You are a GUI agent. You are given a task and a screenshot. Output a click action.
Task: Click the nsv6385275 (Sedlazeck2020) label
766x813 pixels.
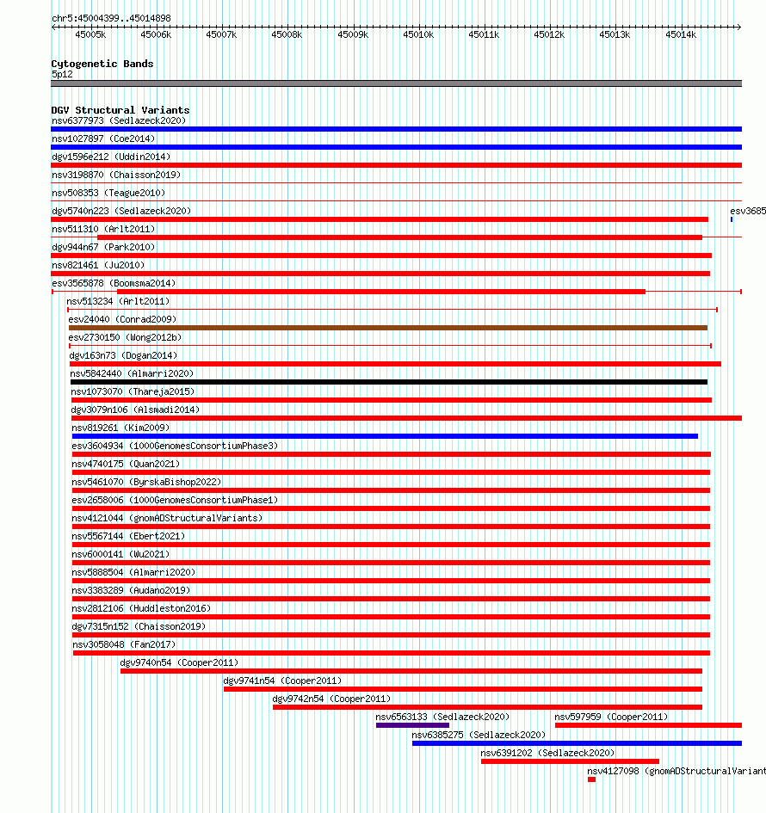pyautogui.click(x=479, y=736)
